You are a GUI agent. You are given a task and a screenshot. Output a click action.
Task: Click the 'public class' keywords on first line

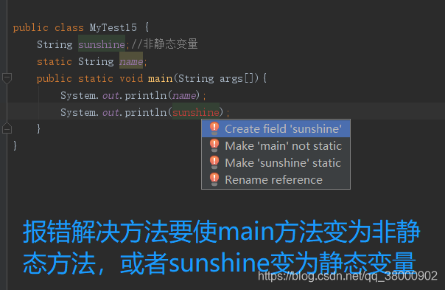pyautogui.click(x=48, y=27)
